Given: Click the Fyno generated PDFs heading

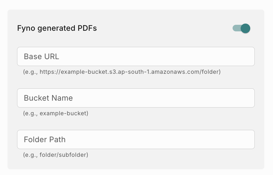Looking at the screenshot, I should point(57,28).
